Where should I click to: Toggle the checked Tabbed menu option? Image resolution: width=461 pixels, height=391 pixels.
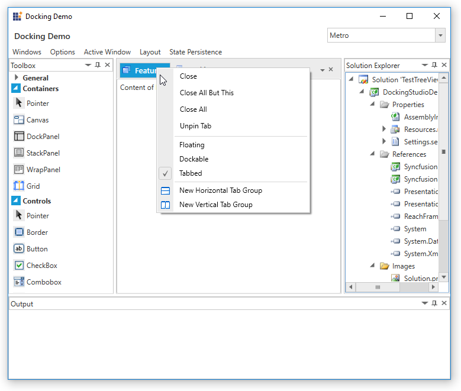pos(191,173)
